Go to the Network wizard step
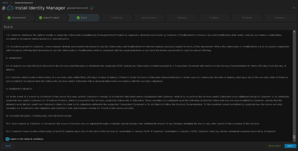Screen dimensions: 298x151 pyautogui.click(x=182, y=18)
